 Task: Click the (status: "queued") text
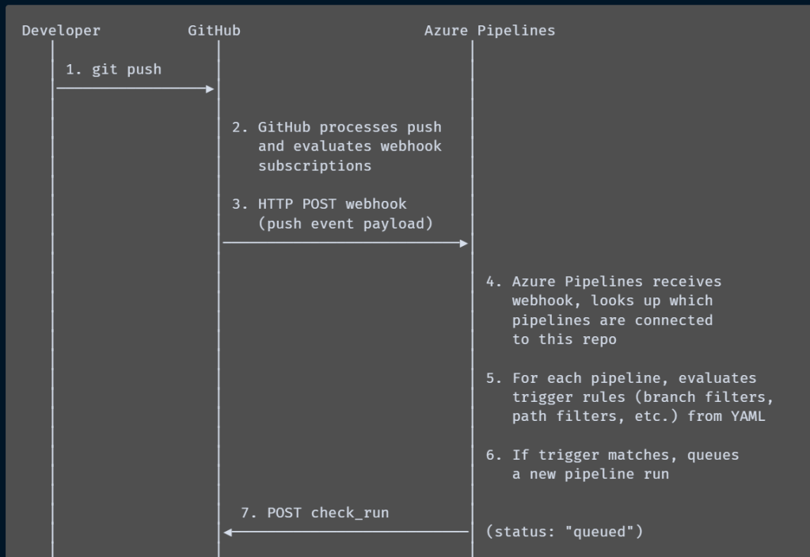coord(564,532)
